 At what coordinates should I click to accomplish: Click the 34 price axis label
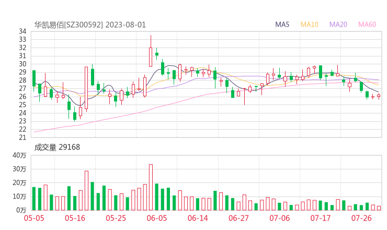(22, 31)
